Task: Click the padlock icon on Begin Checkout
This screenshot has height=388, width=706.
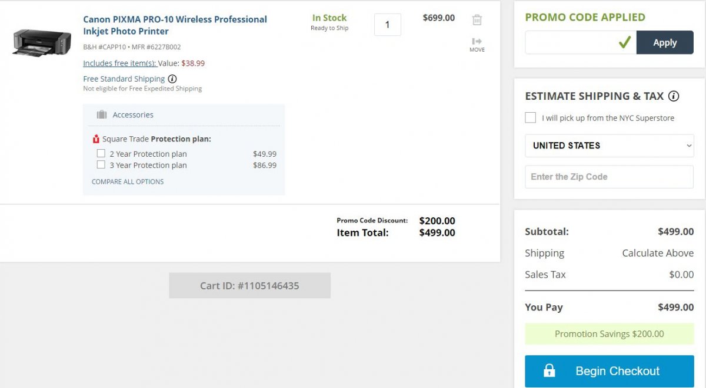Action: point(550,371)
